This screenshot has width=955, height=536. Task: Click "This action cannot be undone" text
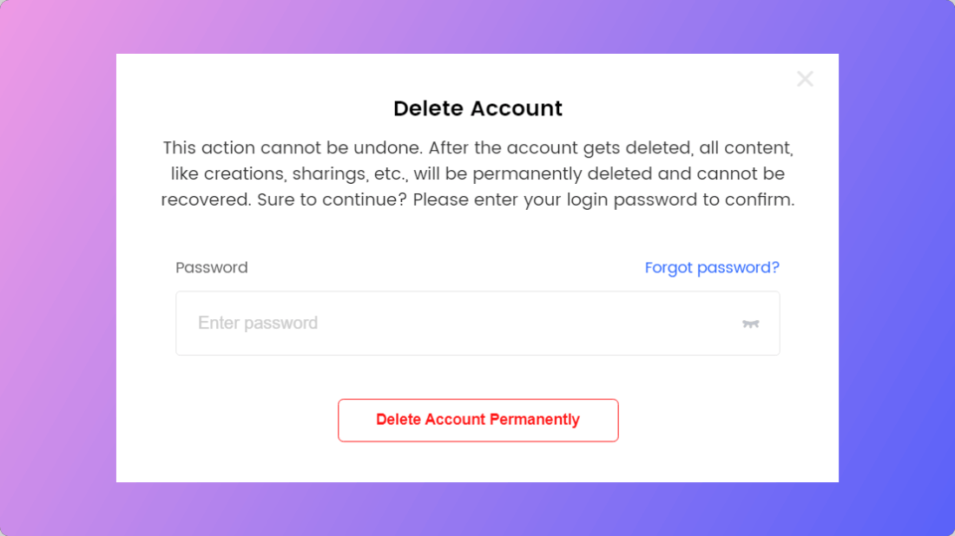pyautogui.click(x=292, y=147)
